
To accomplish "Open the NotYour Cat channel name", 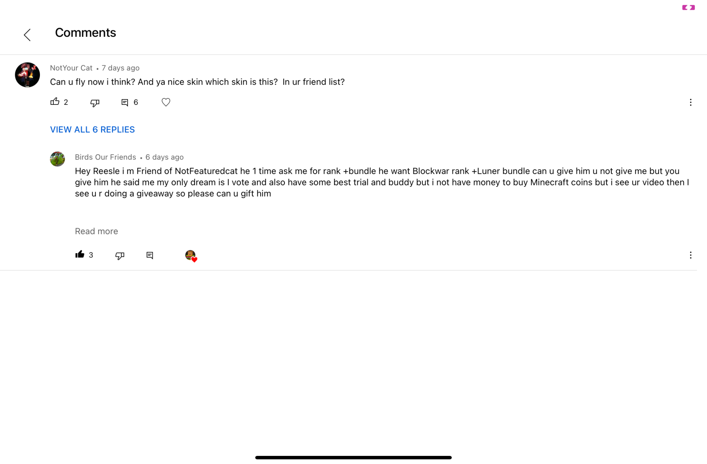I will click(71, 68).
